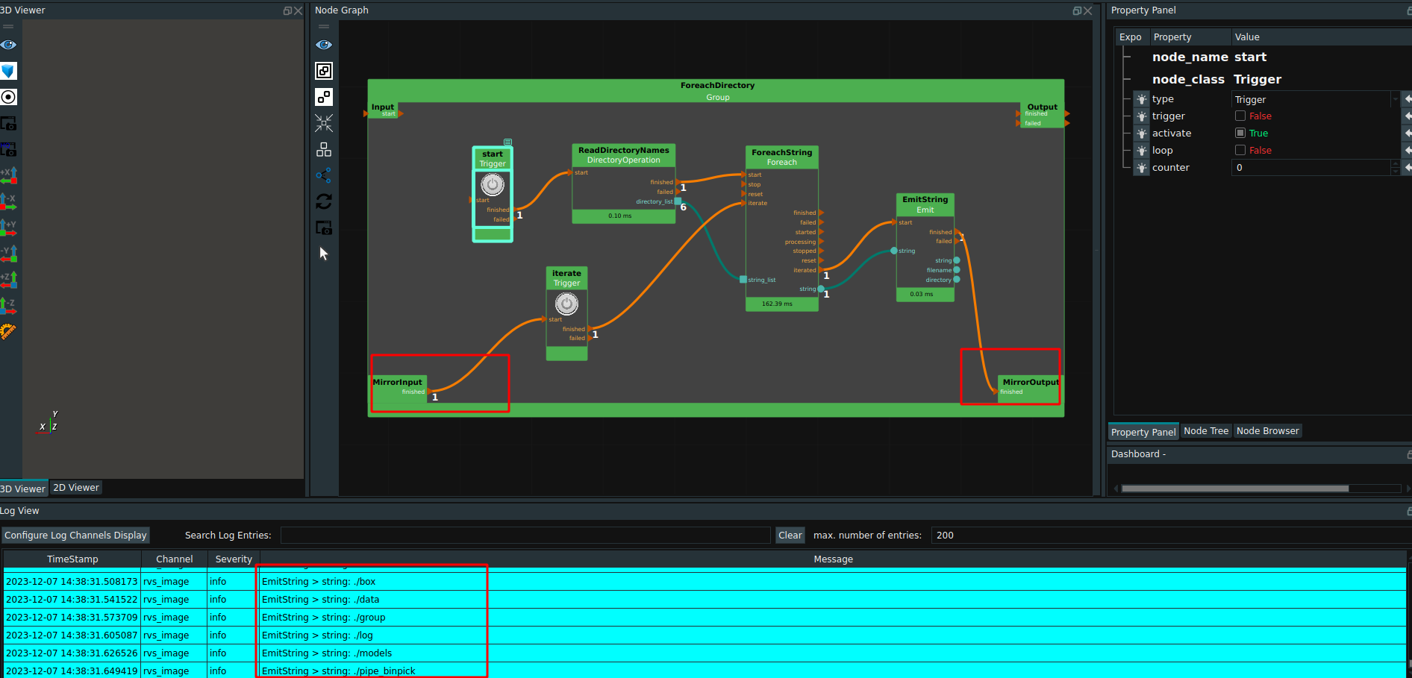Click log row 'EmitString > string: ./models'

(705, 653)
